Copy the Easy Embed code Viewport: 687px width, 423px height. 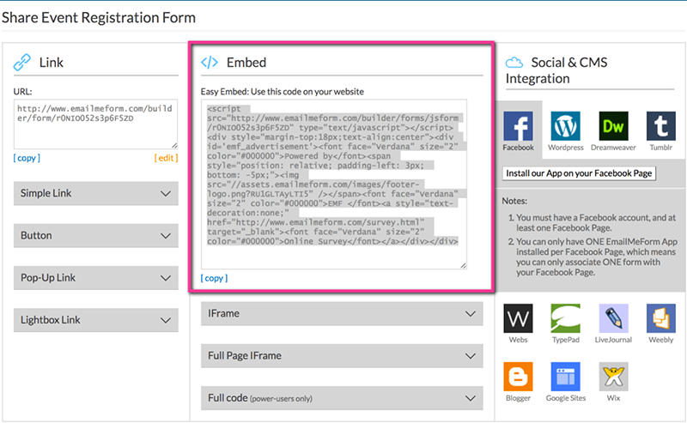214,278
